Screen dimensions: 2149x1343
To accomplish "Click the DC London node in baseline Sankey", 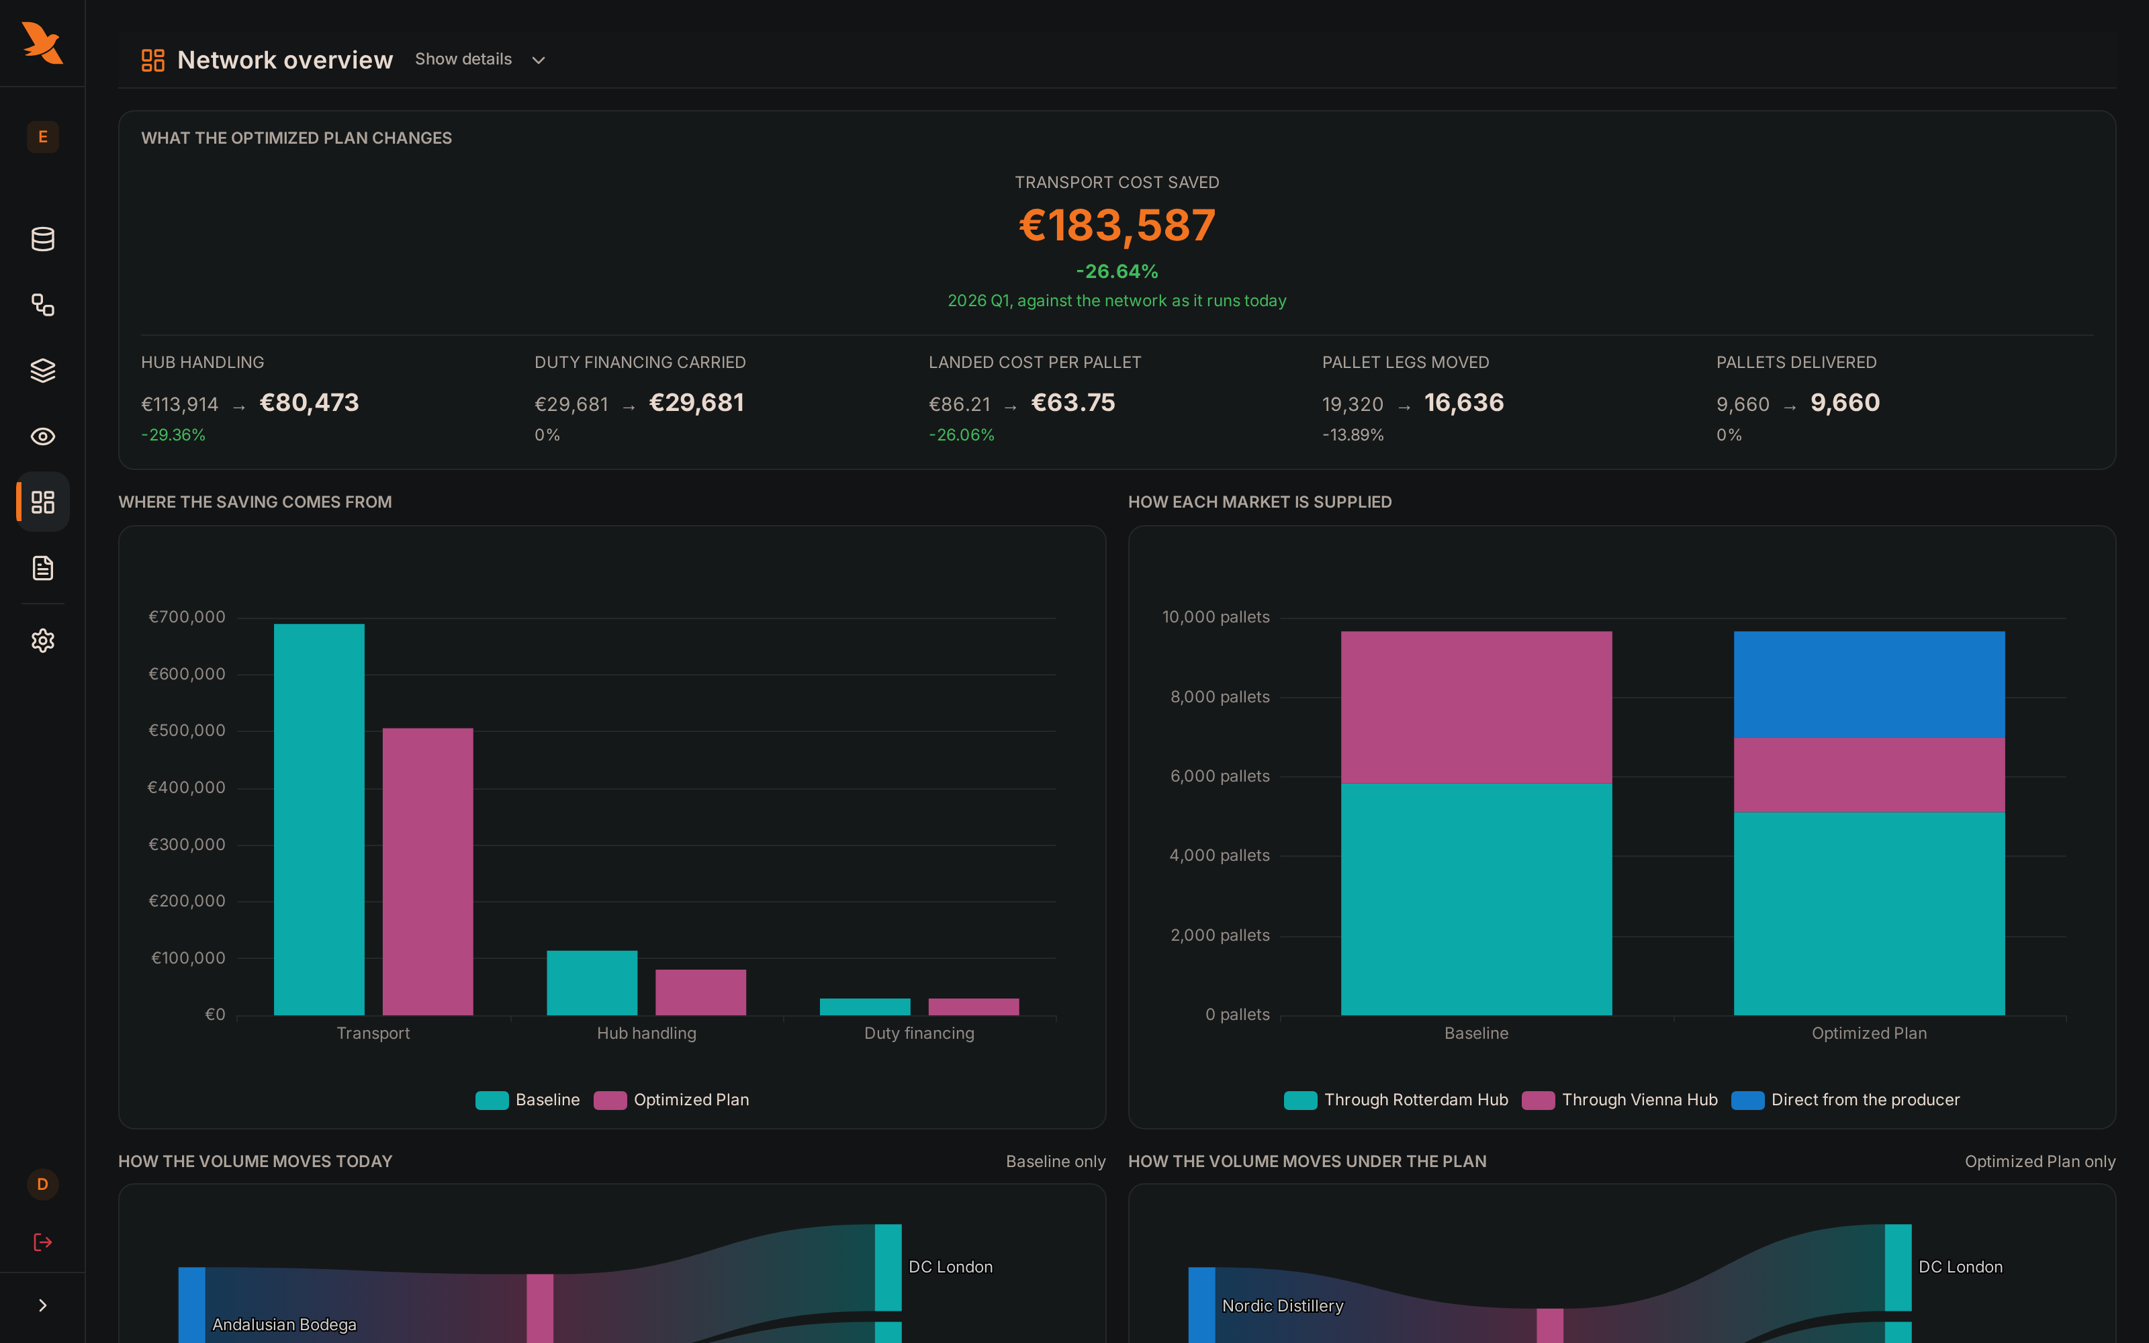I will tap(888, 1268).
